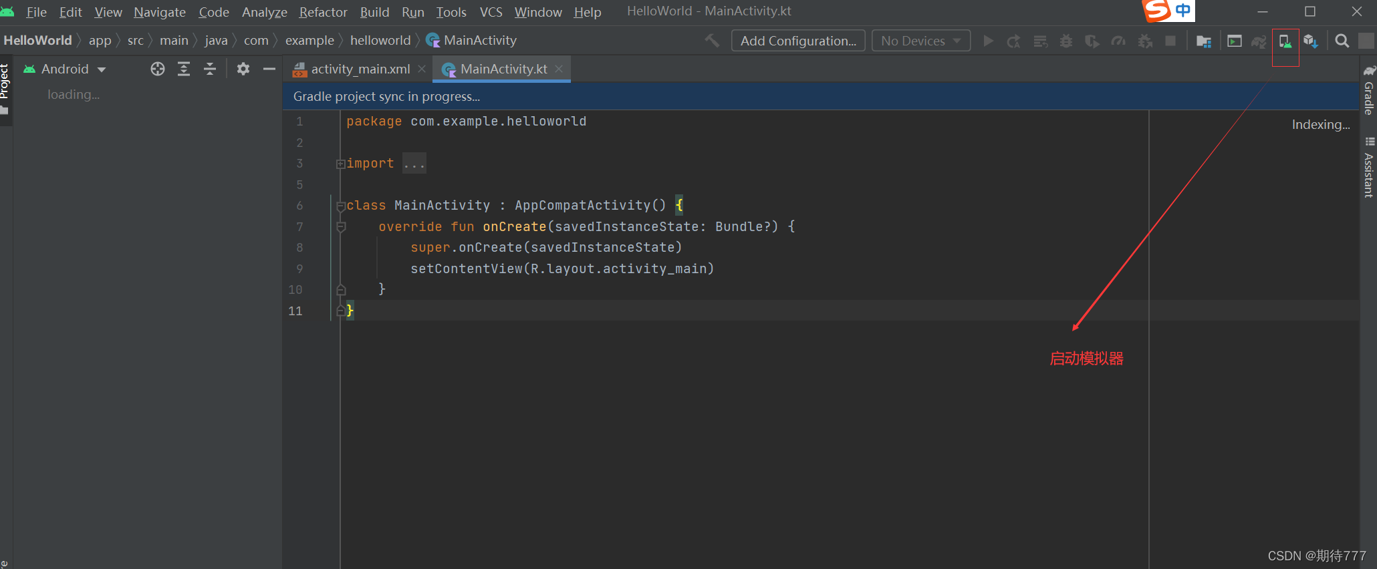Open the Refactor menu

[x=324, y=12]
